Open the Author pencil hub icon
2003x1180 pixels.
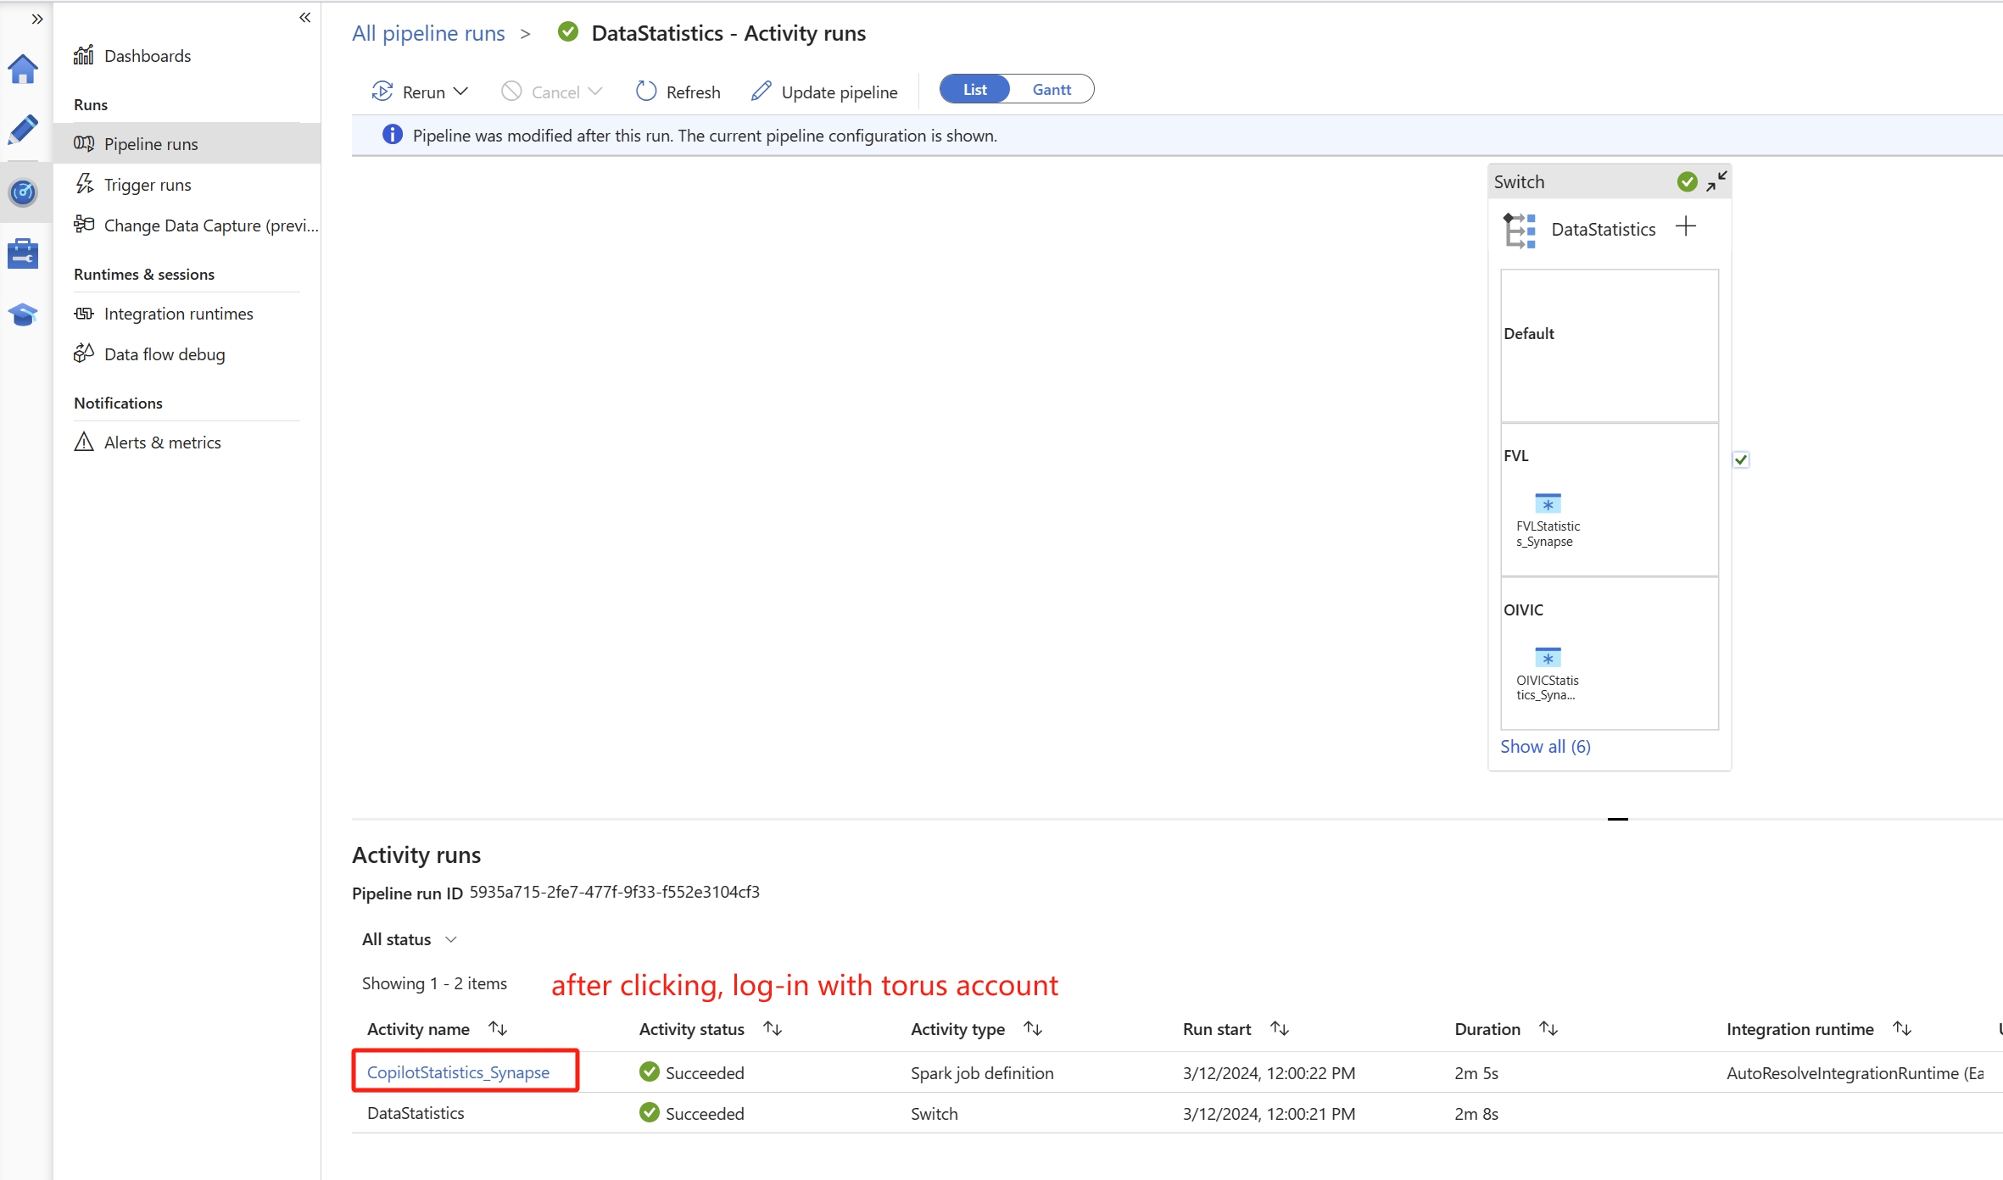point(23,130)
